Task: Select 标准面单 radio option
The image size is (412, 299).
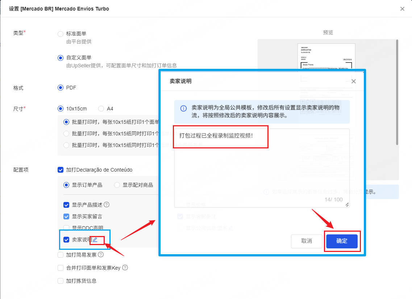Action: coord(61,34)
